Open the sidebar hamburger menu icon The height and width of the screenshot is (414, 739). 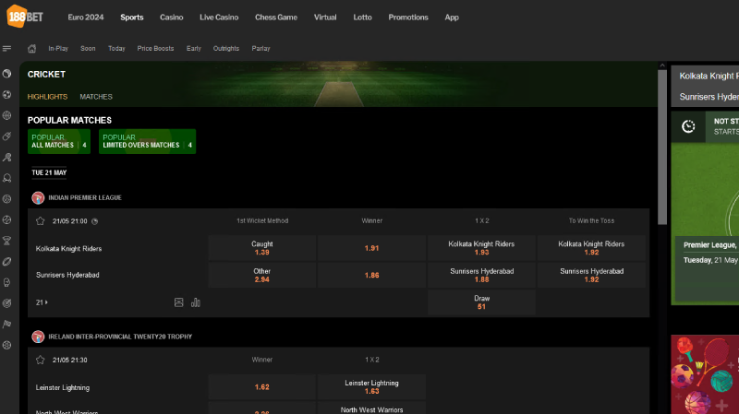pos(6,49)
